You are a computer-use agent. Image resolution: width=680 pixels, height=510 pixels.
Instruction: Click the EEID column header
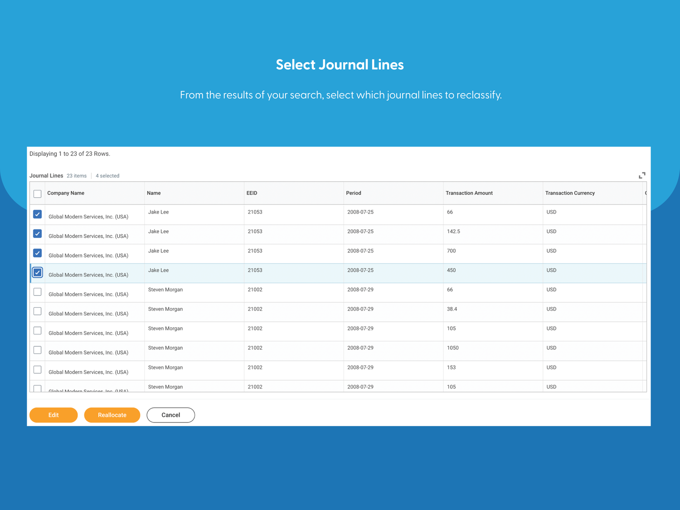click(252, 193)
